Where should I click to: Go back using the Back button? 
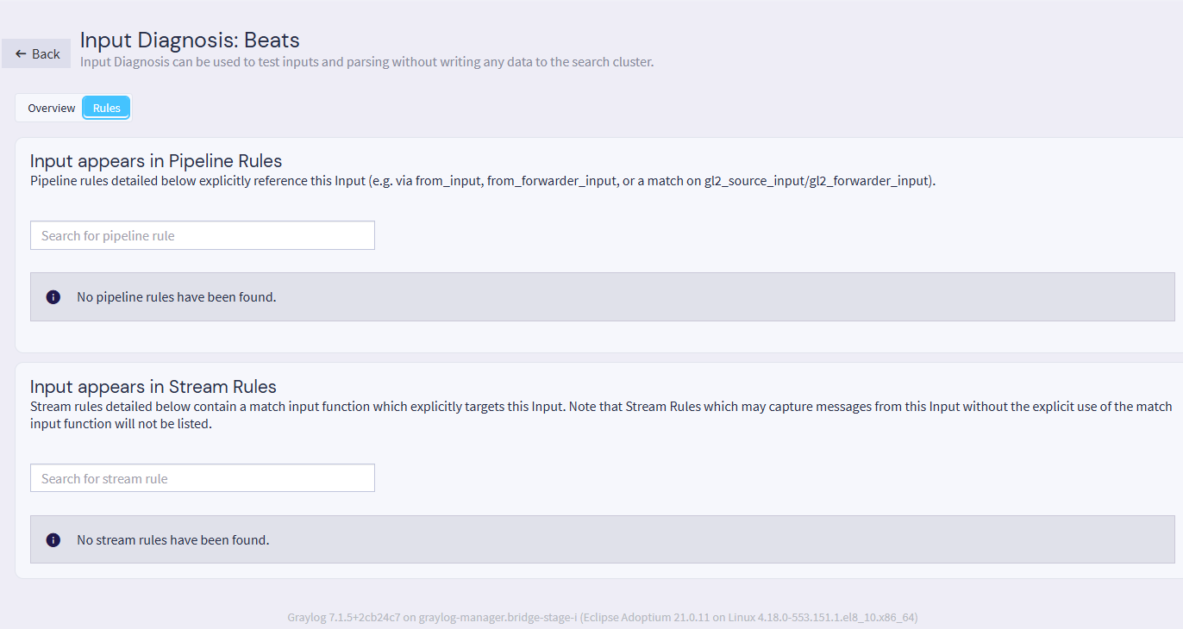(36, 53)
